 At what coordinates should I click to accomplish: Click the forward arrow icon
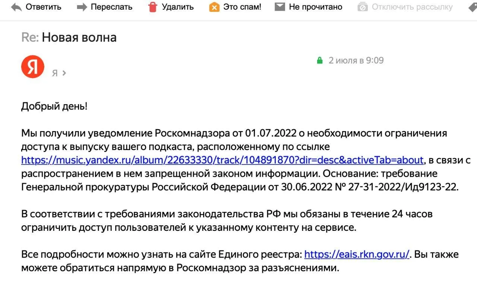coord(82,7)
